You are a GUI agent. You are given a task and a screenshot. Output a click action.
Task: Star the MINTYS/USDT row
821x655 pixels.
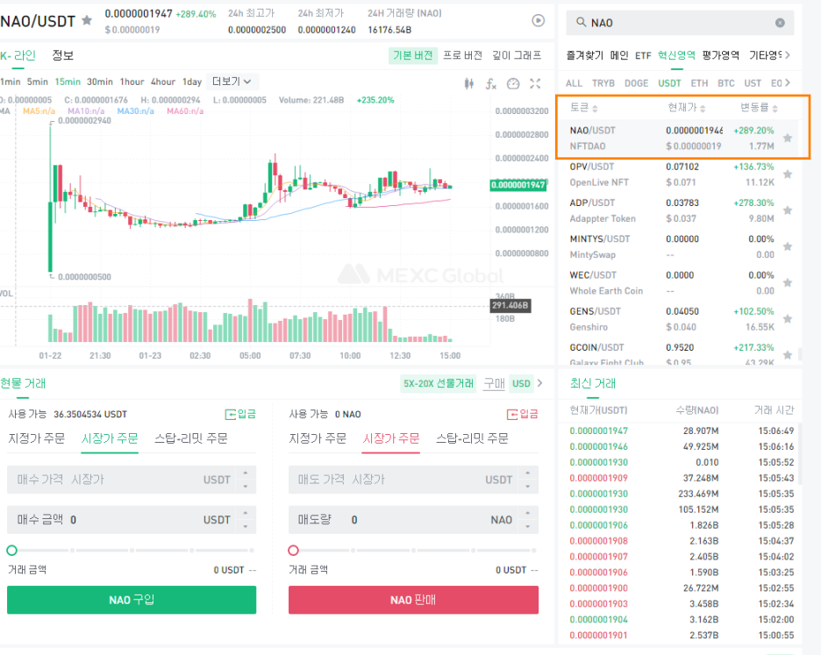point(787,246)
